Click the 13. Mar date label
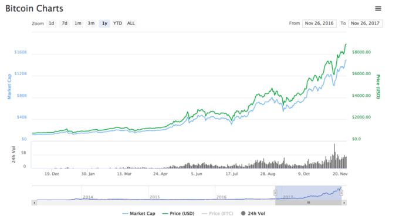The image size is (399, 219). (124, 174)
